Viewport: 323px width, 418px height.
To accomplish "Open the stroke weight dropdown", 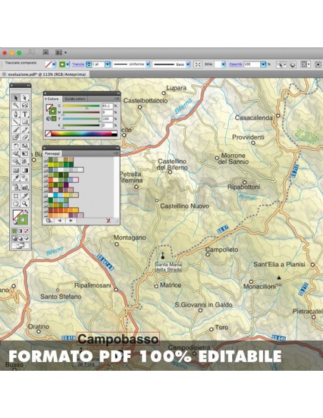I will 107,64.
